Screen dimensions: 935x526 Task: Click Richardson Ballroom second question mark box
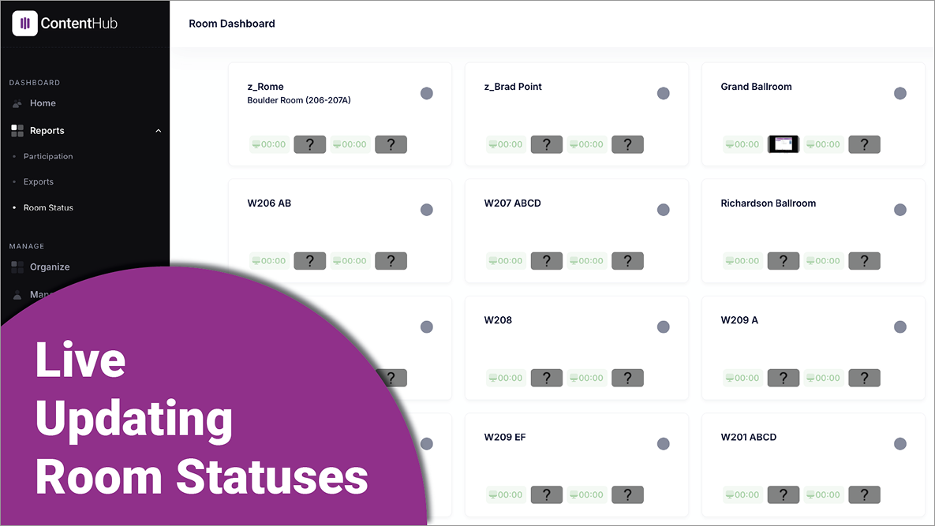[864, 261]
